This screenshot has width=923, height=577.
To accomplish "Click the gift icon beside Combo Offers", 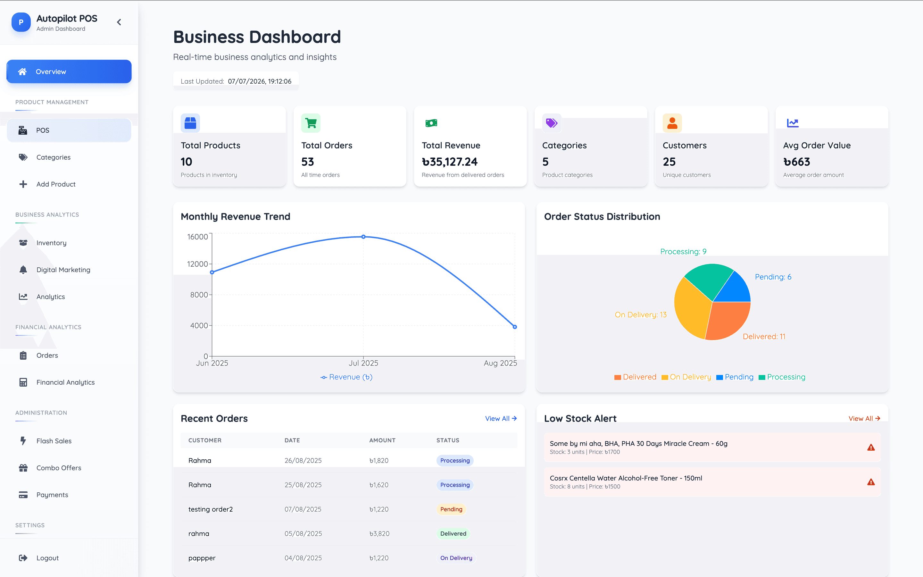I will (23, 467).
